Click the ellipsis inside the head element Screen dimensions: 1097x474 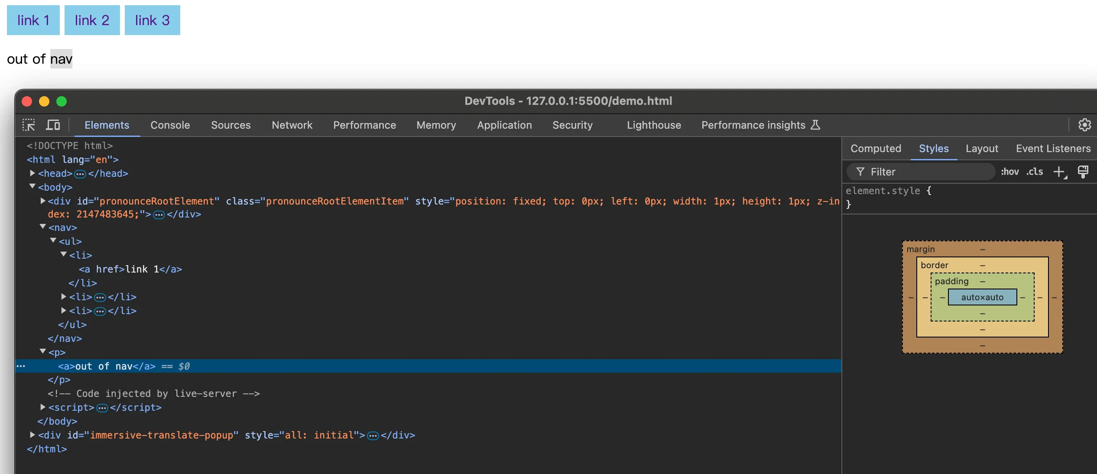pyautogui.click(x=80, y=174)
